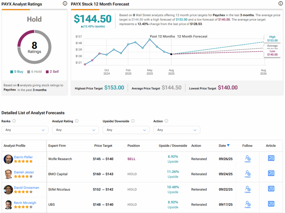The height and width of the screenshot is (213, 285).
Task: Click the Price Target column header
Action: (x=103, y=146)
